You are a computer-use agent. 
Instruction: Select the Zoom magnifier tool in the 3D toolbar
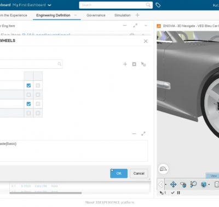[193, 184]
